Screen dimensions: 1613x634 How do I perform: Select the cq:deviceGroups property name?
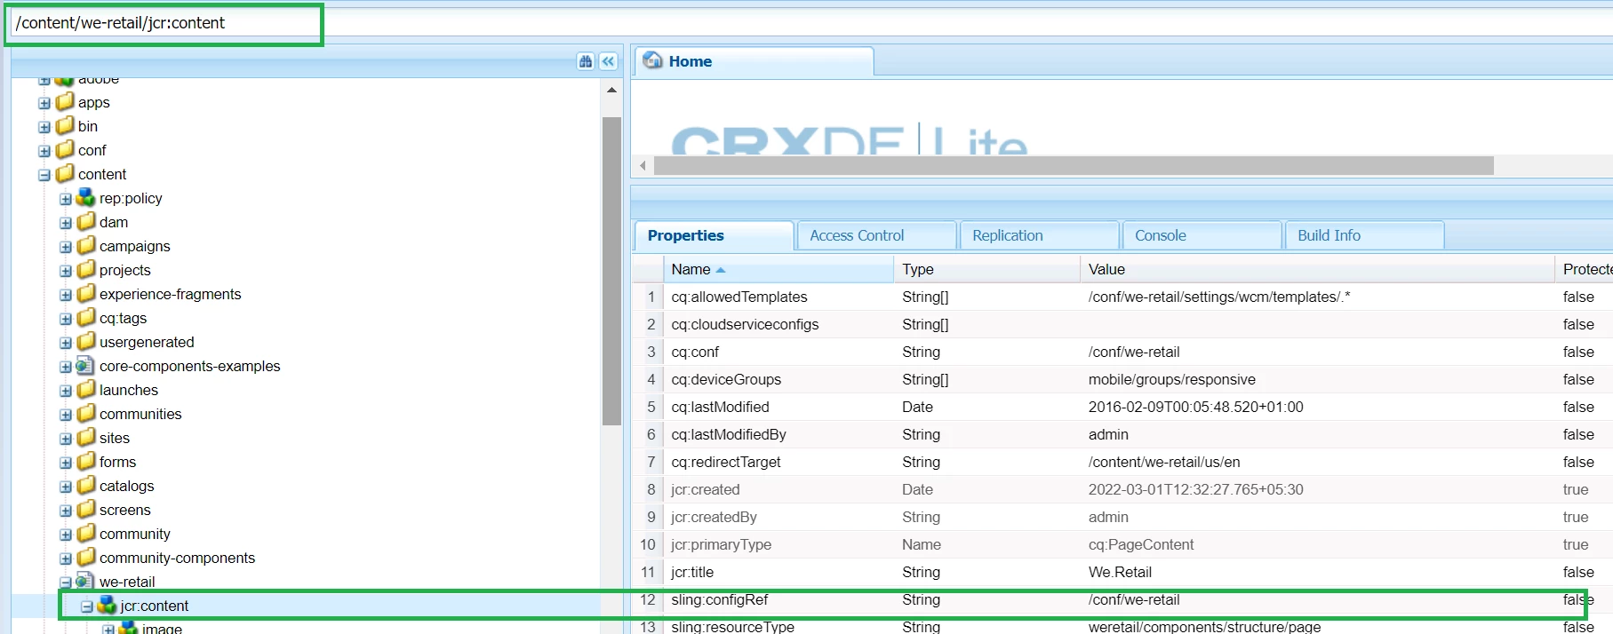[726, 379]
